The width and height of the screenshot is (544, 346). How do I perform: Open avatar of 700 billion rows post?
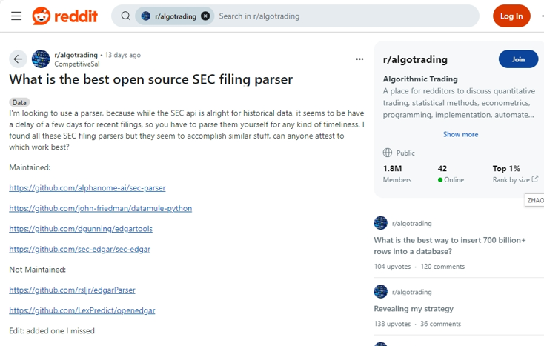tap(381, 223)
